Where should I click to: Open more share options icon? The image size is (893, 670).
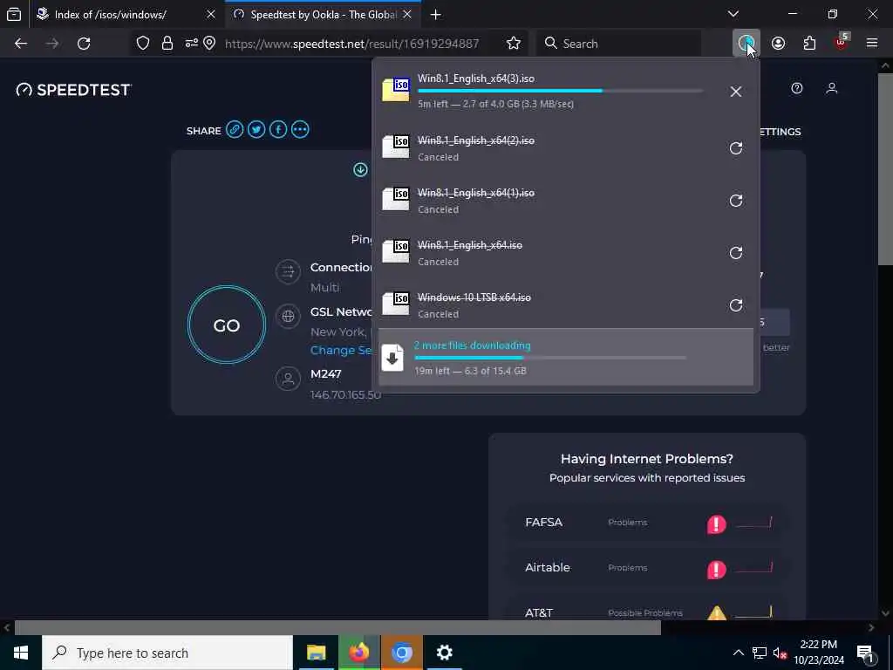point(300,130)
